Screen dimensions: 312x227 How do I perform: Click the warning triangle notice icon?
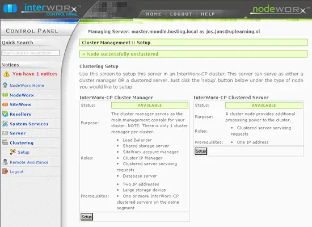[6, 74]
